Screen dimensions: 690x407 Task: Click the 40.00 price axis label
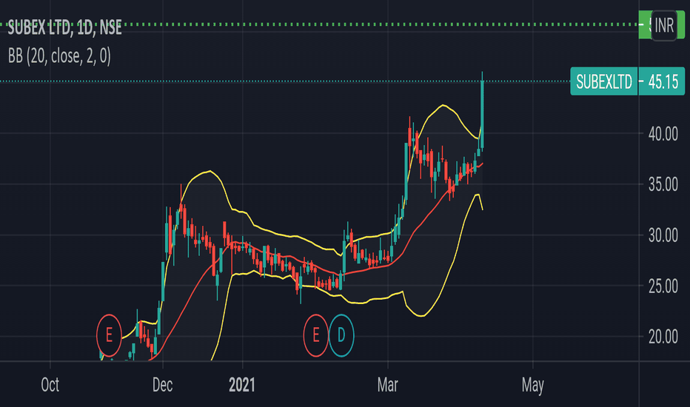(663, 134)
